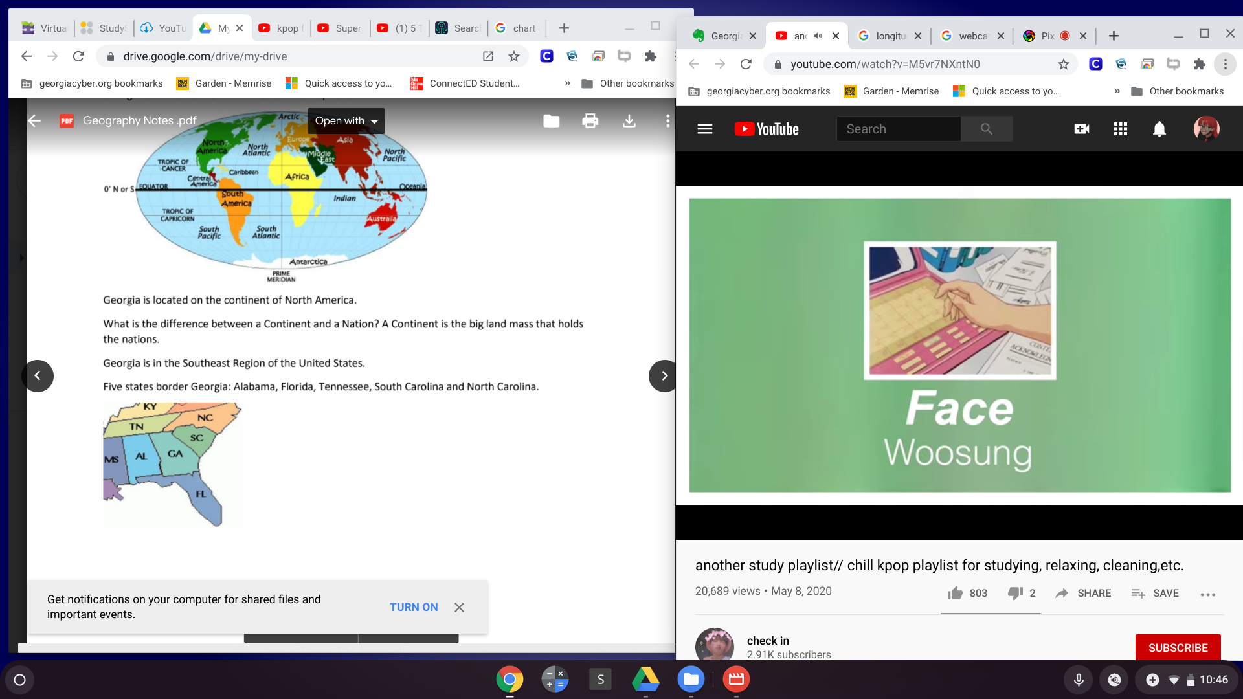
Task: Switch to kpop YouTube tab
Action: click(280, 28)
